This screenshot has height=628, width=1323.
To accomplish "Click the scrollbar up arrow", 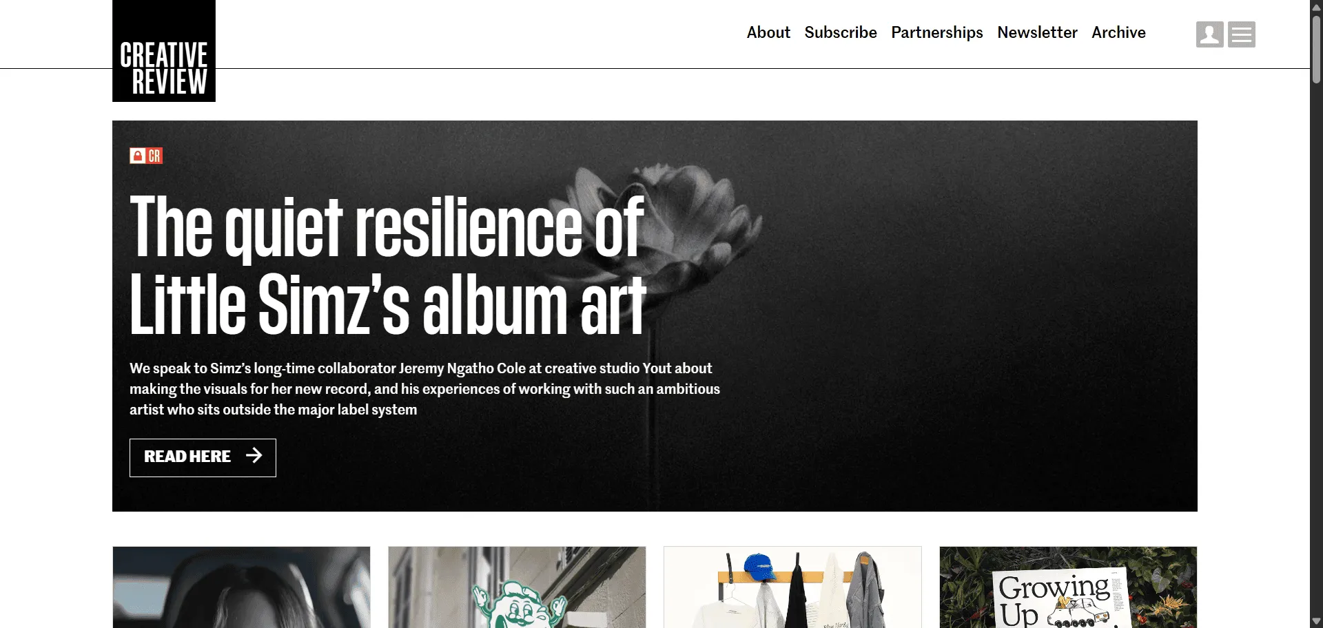I will point(1316,6).
